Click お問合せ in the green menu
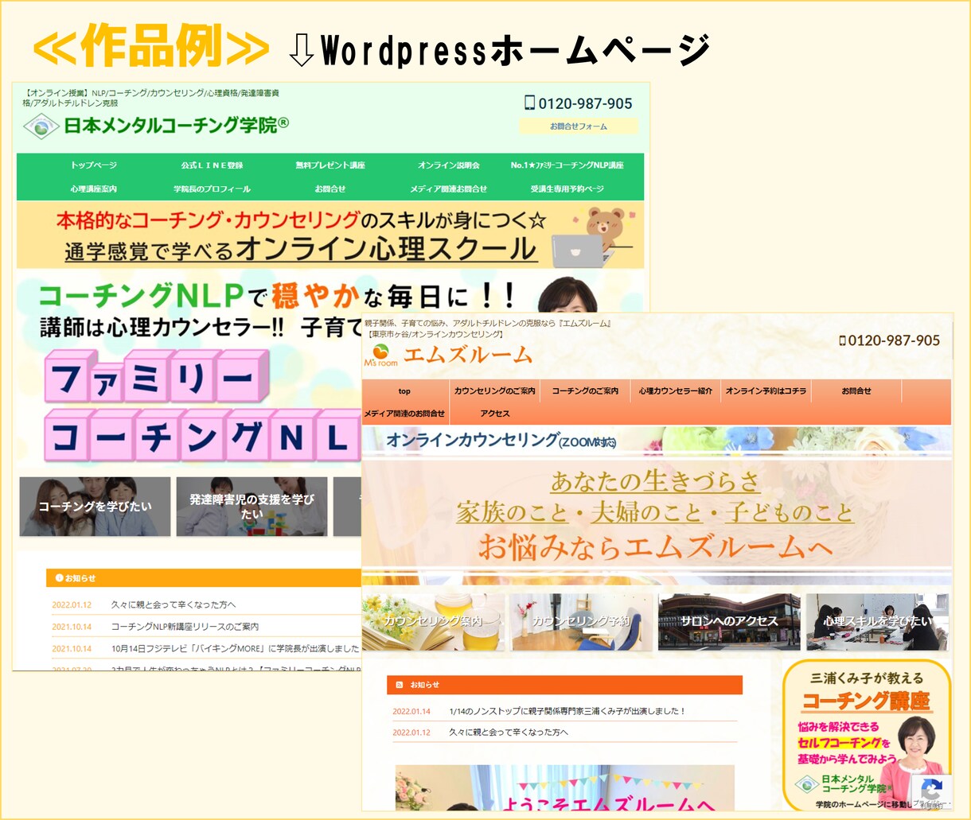Screen dimensions: 971x820 [330, 189]
